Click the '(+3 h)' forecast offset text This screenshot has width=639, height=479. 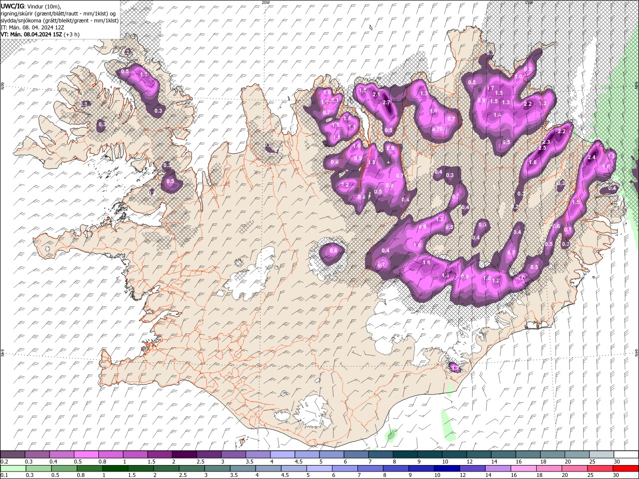(71, 34)
